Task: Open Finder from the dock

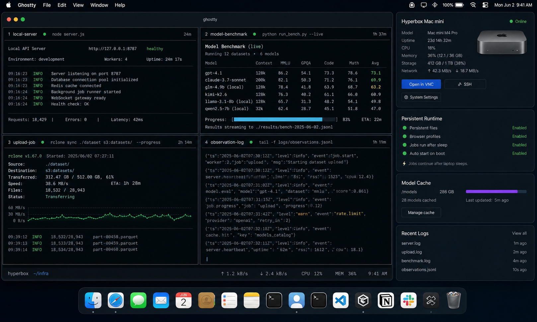Action: pos(93,300)
